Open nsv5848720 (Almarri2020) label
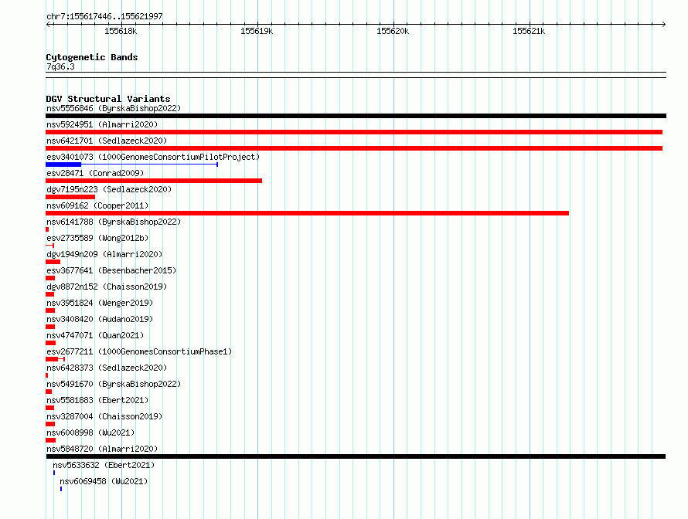The height and width of the screenshot is (519, 688). (102, 449)
